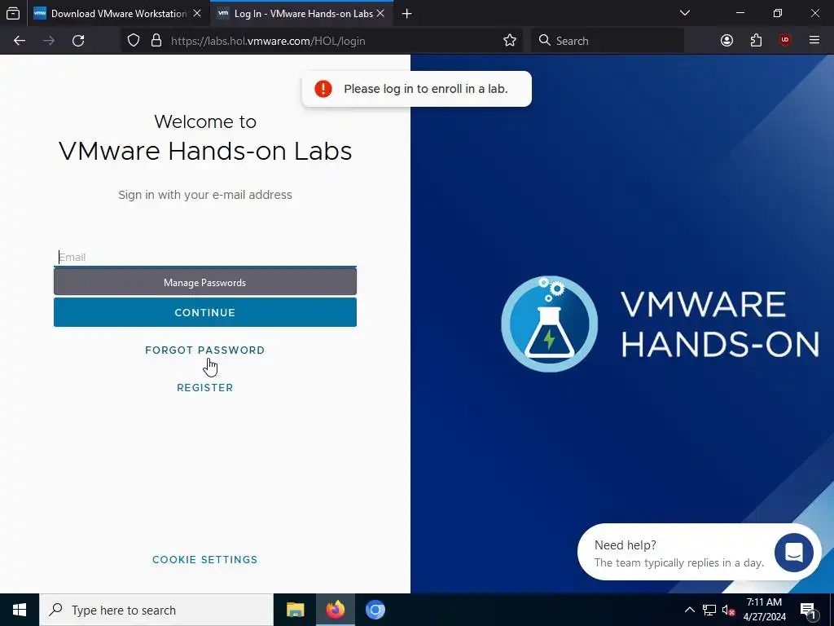This screenshot has height=626, width=834.
Task: Open the Firefox hamburger application menu
Action: pos(814,41)
